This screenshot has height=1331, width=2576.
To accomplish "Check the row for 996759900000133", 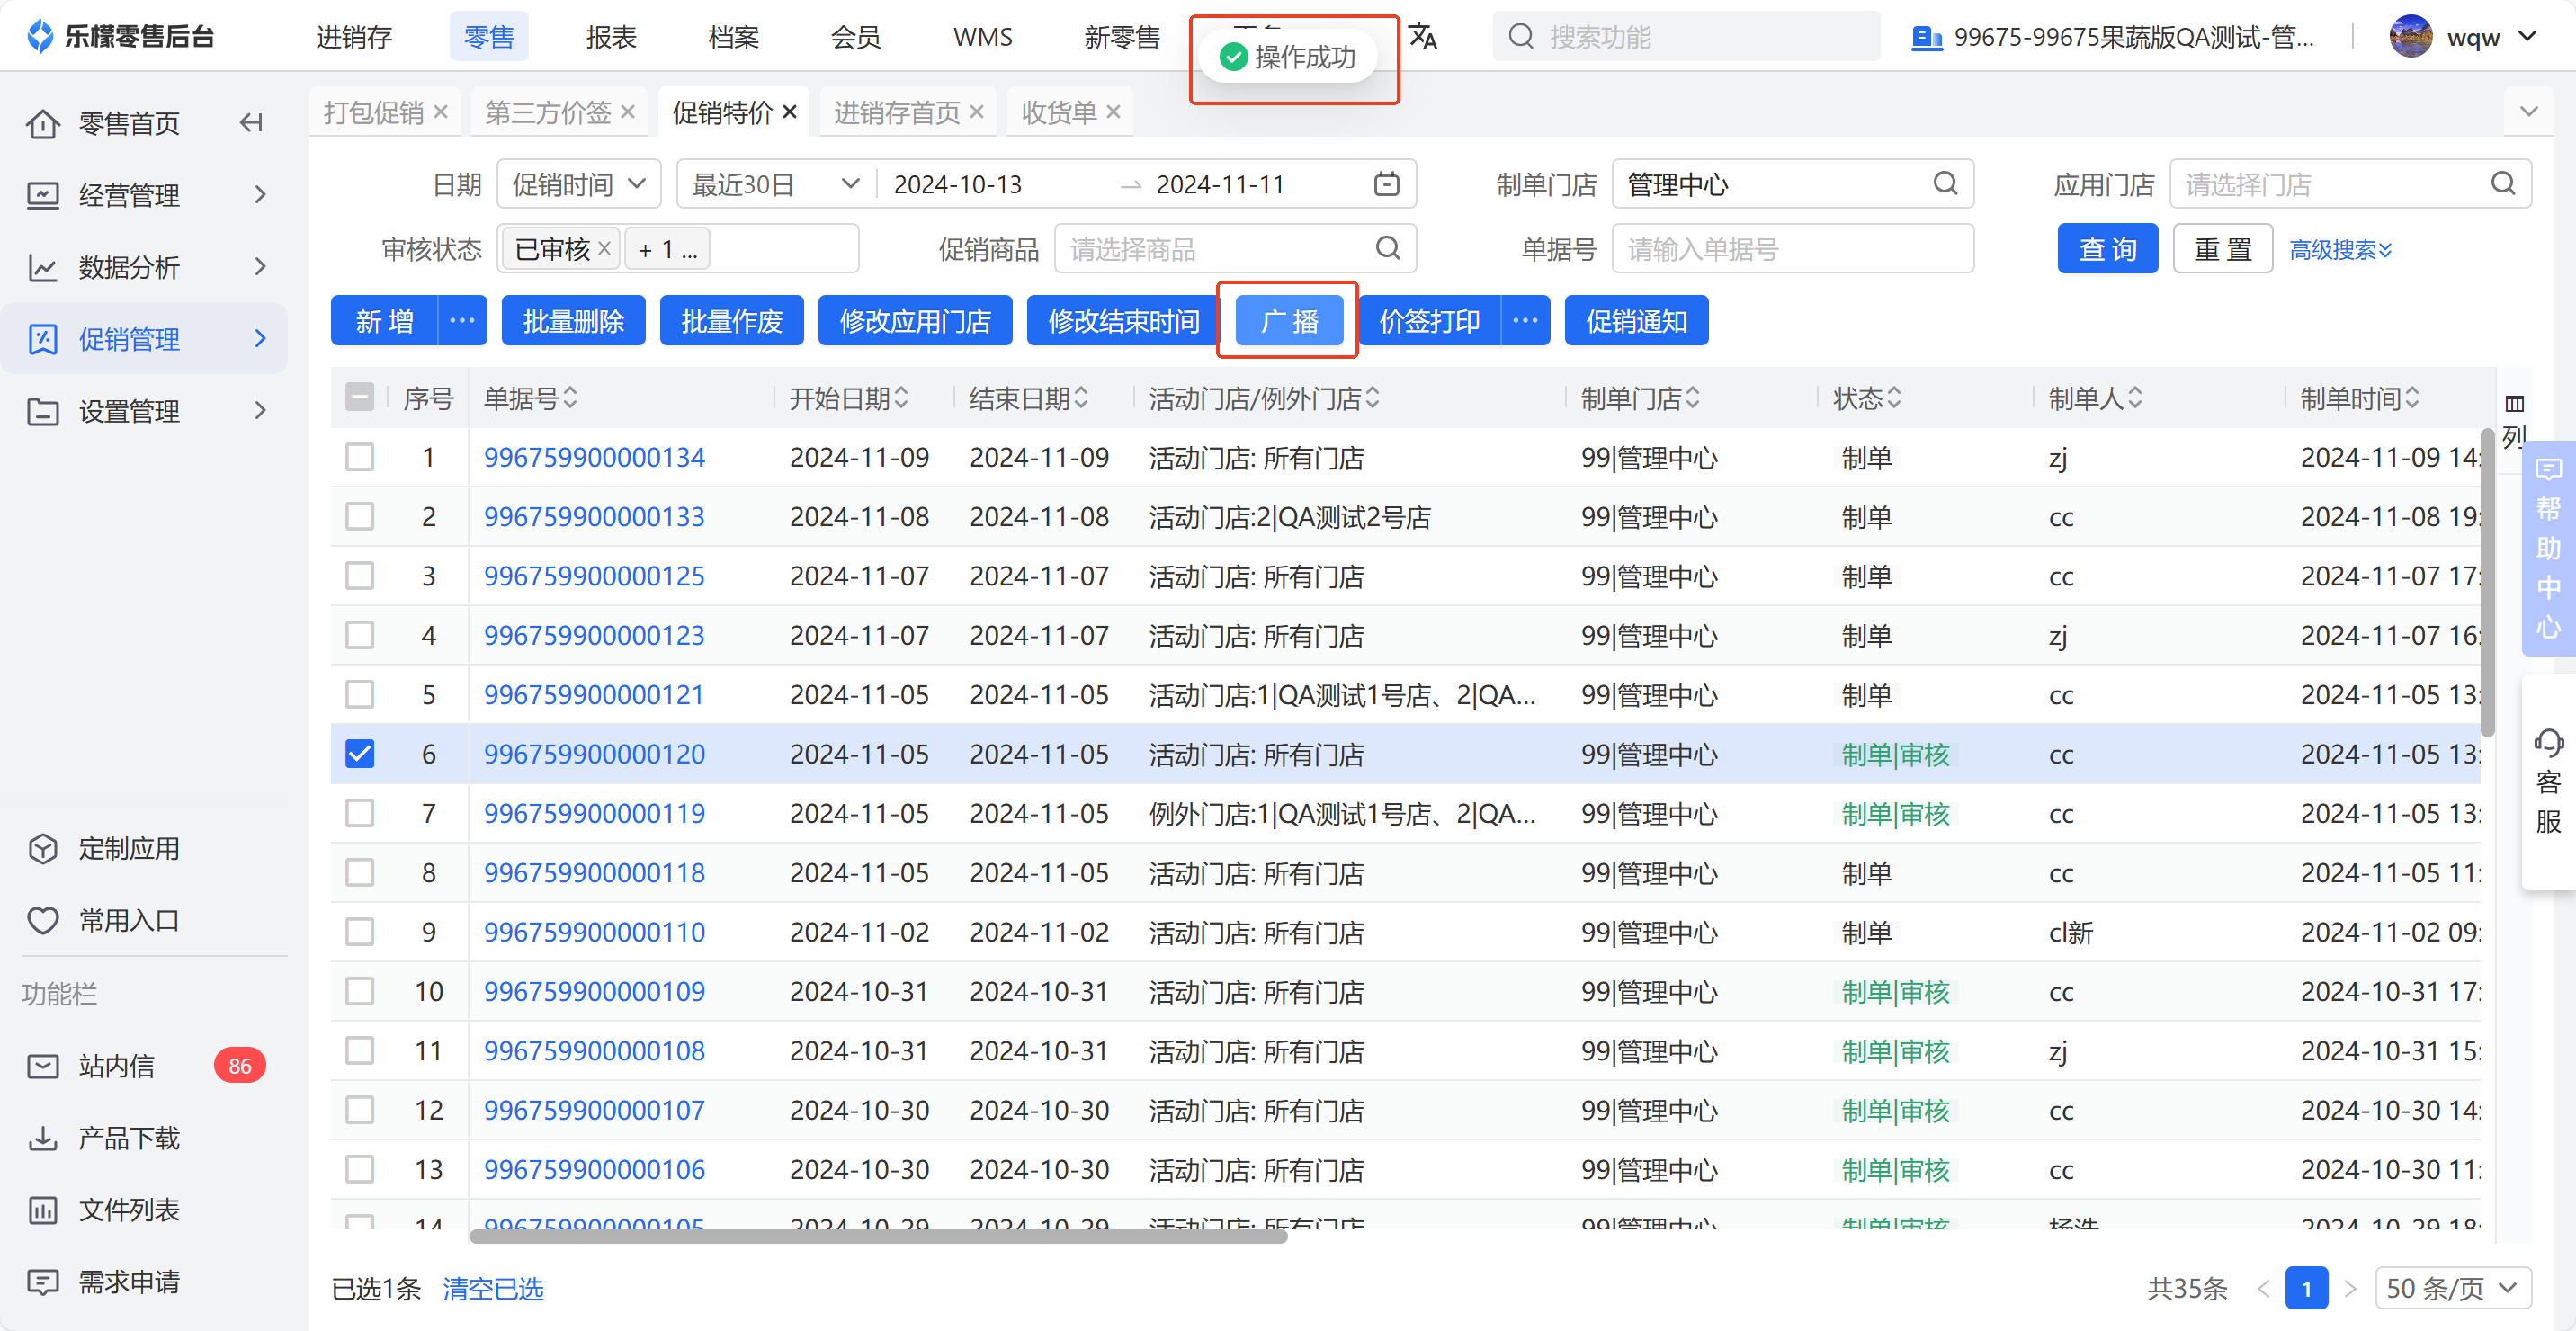I will (359, 517).
